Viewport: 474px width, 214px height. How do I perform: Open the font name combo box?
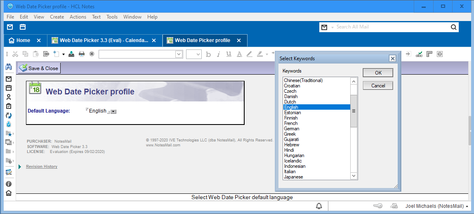pyautogui.click(x=140, y=54)
